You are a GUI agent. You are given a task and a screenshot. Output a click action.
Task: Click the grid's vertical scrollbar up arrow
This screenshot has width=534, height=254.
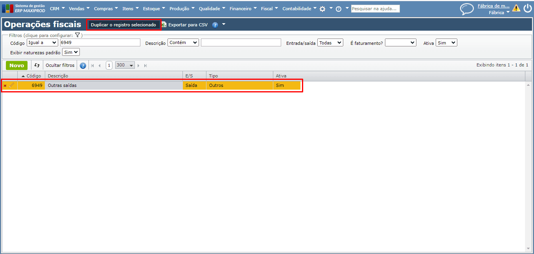528,85
